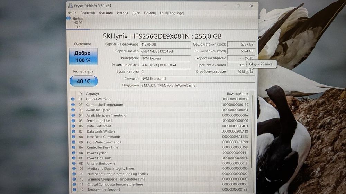The height and width of the screenshot is (194, 346).
Task: Click the firmware version field 41730C20
Action: pyautogui.click(x=165, y=44)
